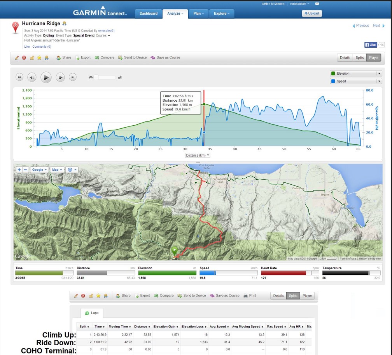Viewport: 392px width, 355px height.
Task: Open the Dashboard tab
Action: (x=149, y=14)
